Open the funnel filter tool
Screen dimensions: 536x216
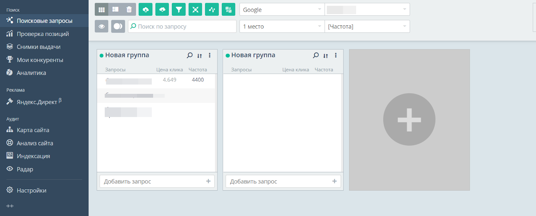pyautogui.click(x=179, y=10)
